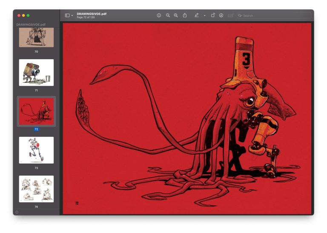Toggle the Markup toolbar
Image resolution: width=327 pixels, height=233 pixels.
pos(221,15)
